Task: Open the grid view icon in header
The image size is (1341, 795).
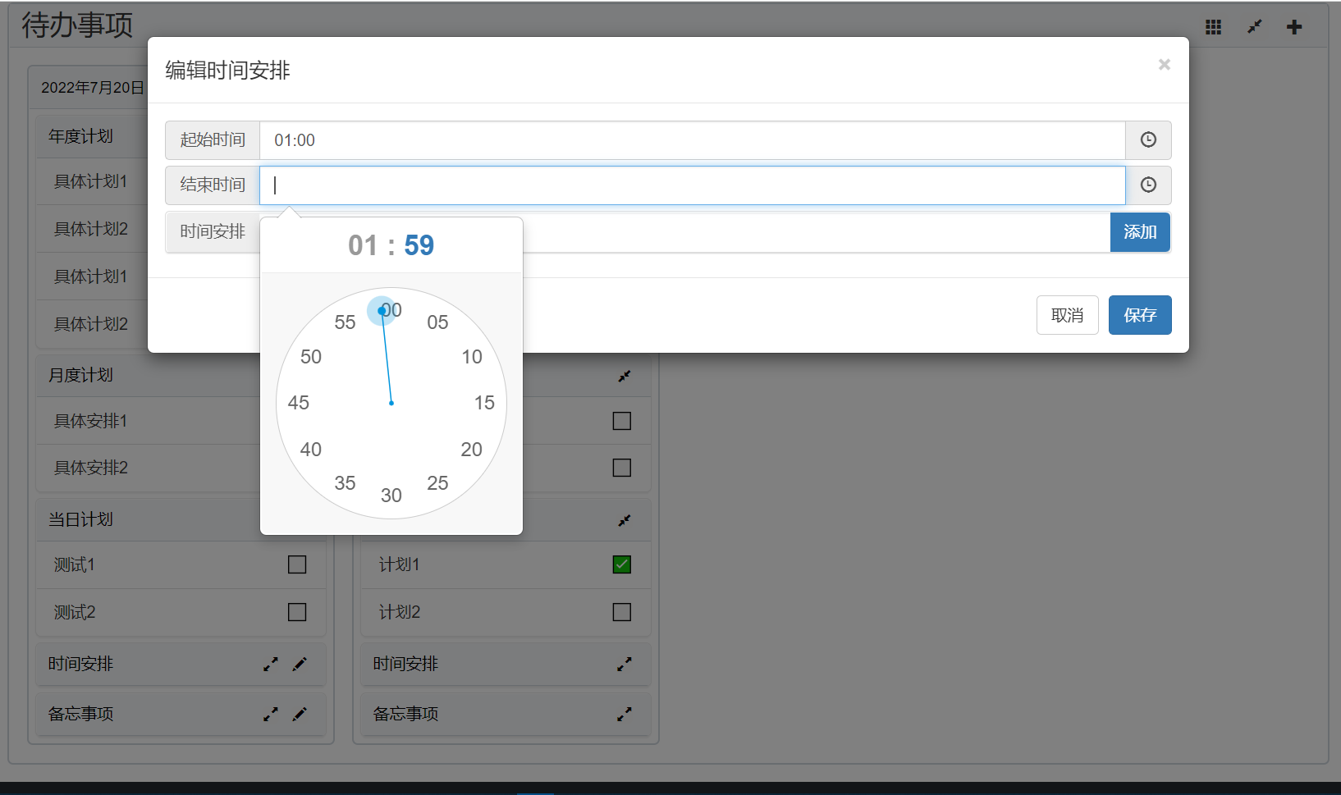Action: (1213, 27)
